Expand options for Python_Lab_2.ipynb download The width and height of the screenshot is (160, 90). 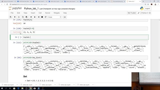click(55, 85)
